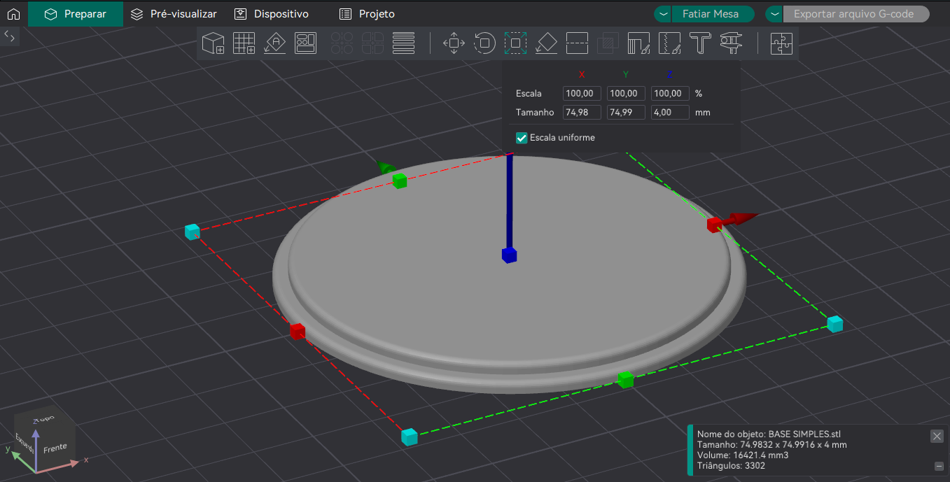Click the Escala row label
950x482 pixels.
(x=529, y=93)
